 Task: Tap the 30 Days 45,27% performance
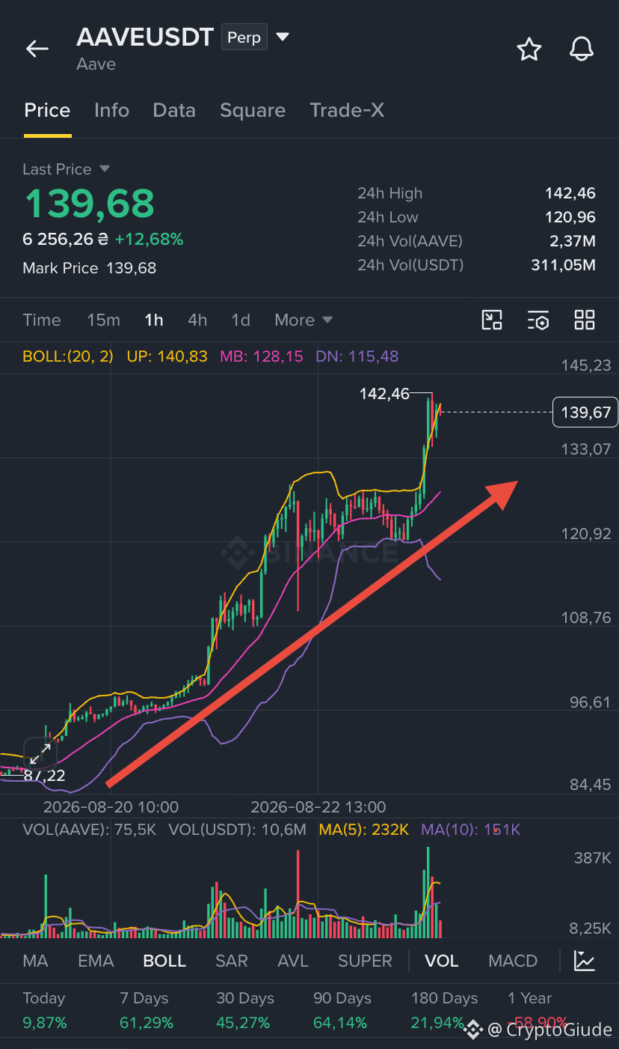point(245,1010)
